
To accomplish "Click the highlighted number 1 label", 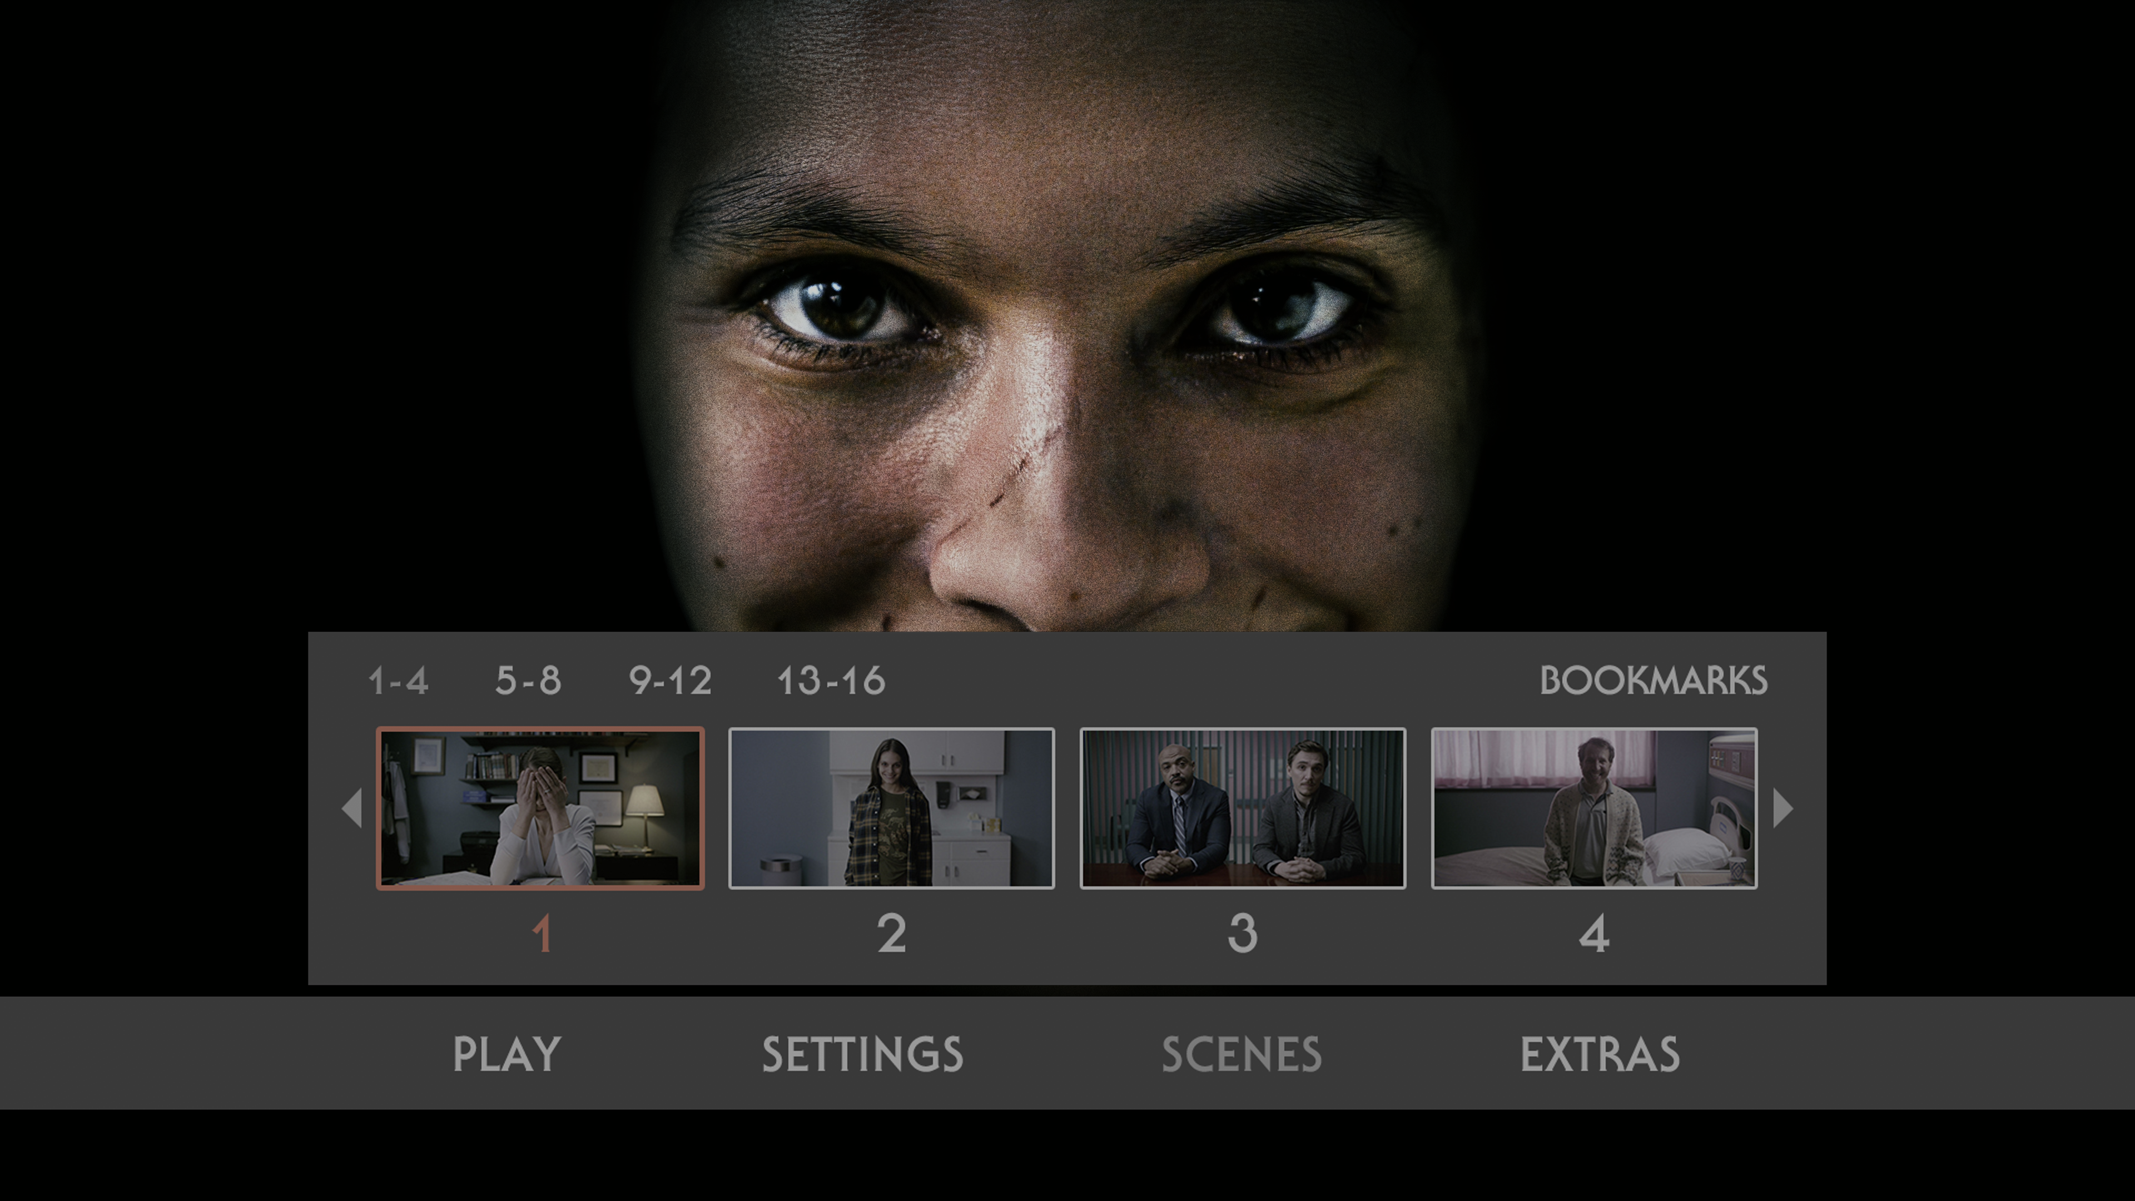I will coord(541,935).
